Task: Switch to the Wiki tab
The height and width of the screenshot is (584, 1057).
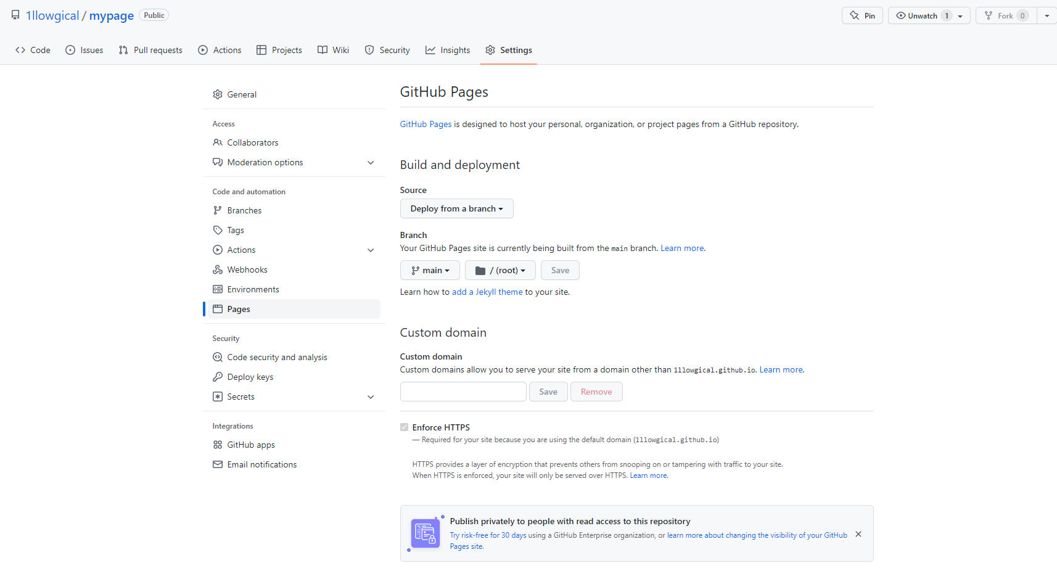Action: click(x=334, y=50)
